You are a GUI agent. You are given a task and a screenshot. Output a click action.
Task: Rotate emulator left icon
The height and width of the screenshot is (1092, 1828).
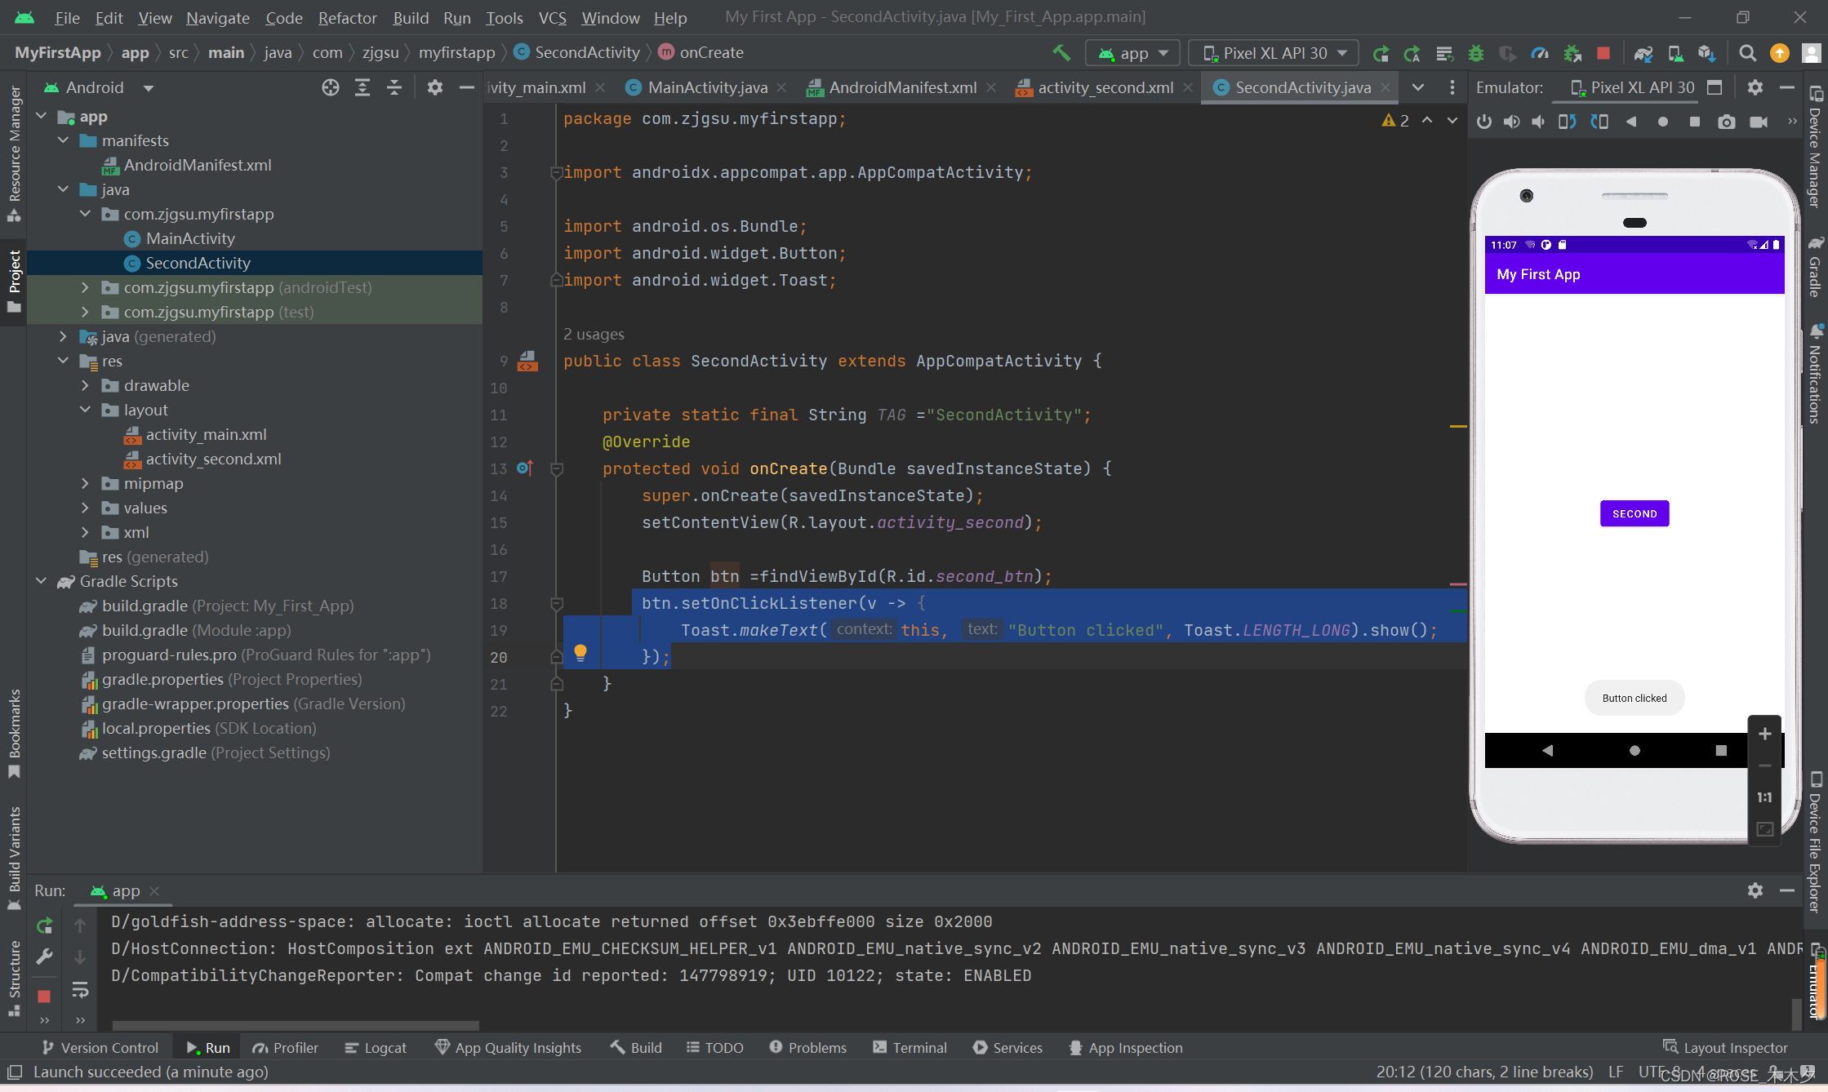coord(1567,122)
